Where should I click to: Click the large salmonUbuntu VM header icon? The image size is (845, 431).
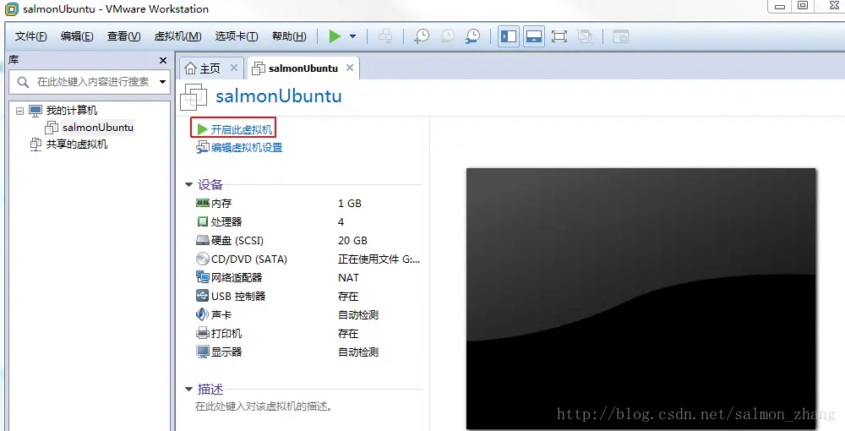coord(194,97)
